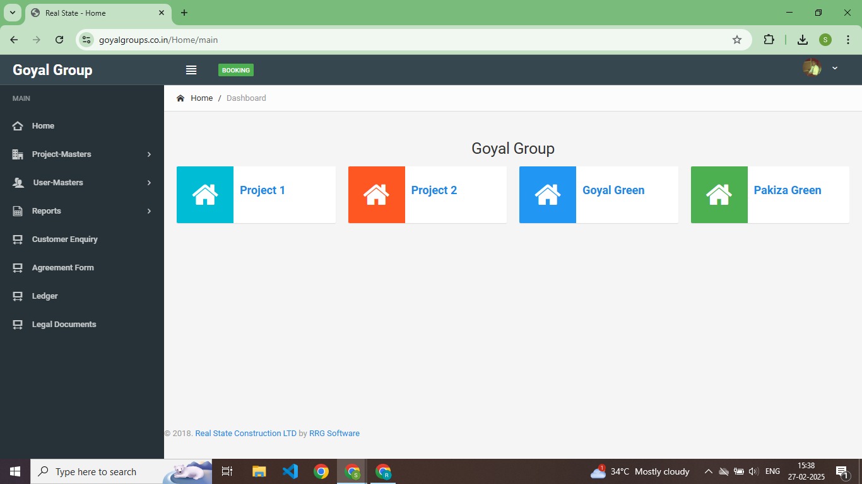The width and height of the screenshot is (862, 484).
Task: Open File Explorer from taskbar
Action: click(x=259, y=471)
